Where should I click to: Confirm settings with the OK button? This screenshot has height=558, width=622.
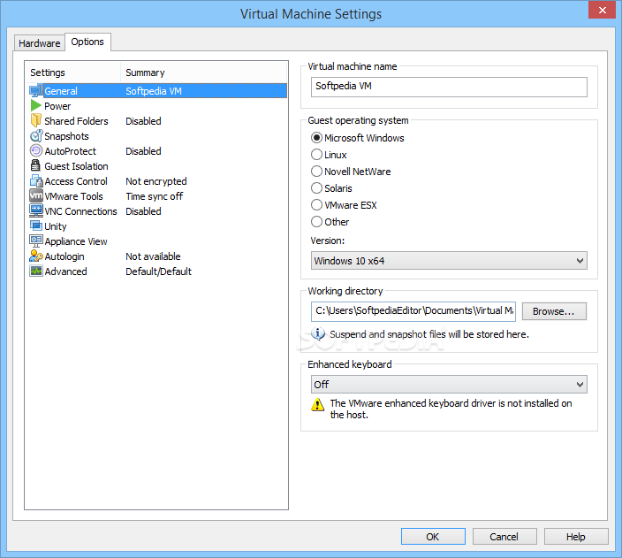(x=433, y=537)
